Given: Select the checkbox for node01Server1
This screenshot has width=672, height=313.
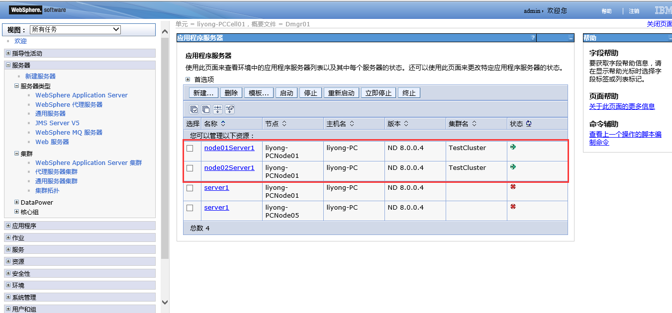Looking at the screenshot, I should [x=190, y=148].
